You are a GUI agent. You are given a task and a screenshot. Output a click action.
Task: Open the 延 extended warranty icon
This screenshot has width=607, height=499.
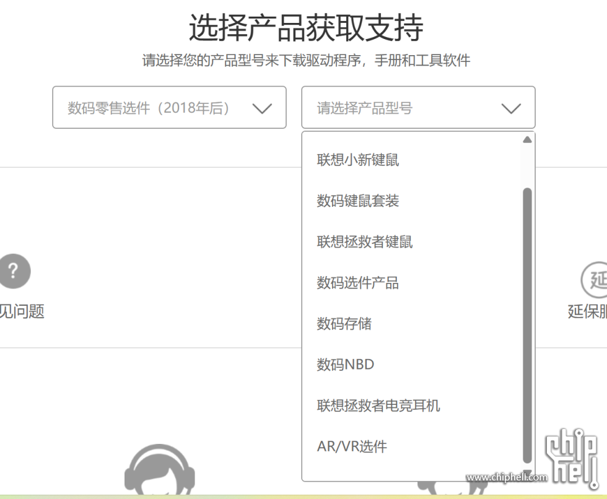point(594,280)
